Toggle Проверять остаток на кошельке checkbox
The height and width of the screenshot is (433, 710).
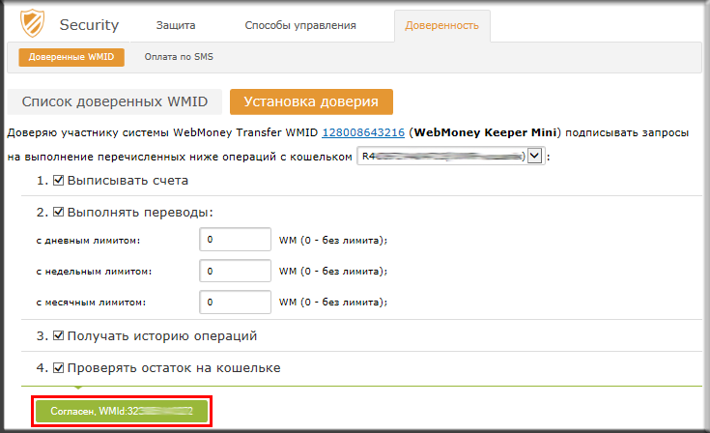click(58, 368)
